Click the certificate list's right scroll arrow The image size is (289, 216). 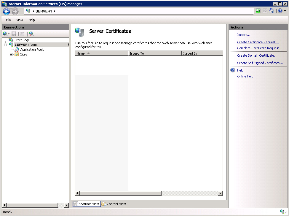220,193
